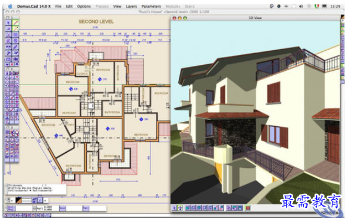Click the SECOND LEVEL title in the plan
Image resolution: width=345 pixels, height=218 pixels.
pyautogui.click(x=96, y=21)
